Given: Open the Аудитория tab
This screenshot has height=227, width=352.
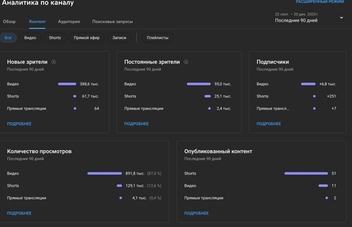Looking at the screenshot, I should click(x=69, y=22).
